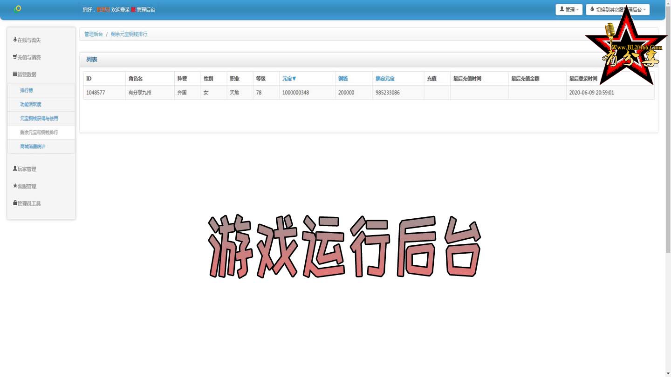This screenshot has width=671, height=377.
Task: Click the water-drop icon on server switch button
Action: point(591,9)
